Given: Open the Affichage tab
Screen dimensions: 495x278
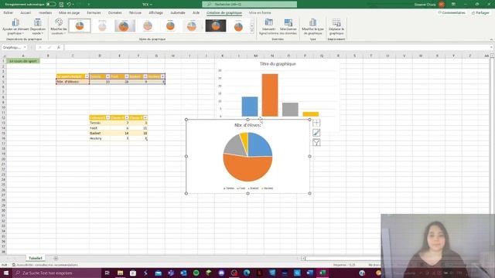Looking at the screenshot, I should click(156, 12).
